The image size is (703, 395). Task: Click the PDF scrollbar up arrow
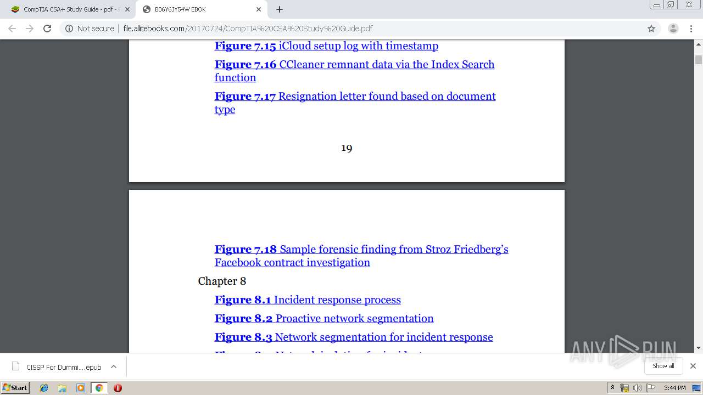click(x=699, y=44)
